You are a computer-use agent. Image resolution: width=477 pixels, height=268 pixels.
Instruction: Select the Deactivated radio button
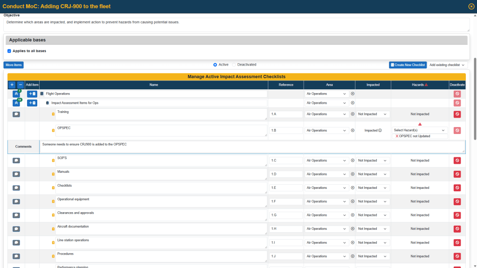pyautogui.click(x=234, y=65)
